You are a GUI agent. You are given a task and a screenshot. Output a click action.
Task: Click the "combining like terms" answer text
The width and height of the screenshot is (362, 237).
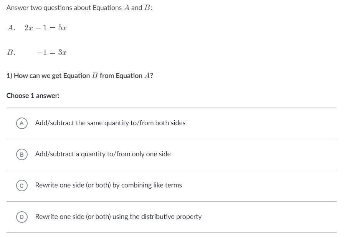click(x=109, y=186)
